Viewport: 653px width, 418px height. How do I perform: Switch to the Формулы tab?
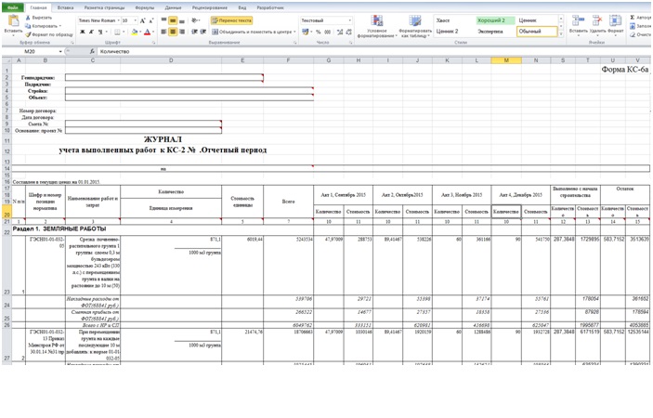tap(145, 7)
